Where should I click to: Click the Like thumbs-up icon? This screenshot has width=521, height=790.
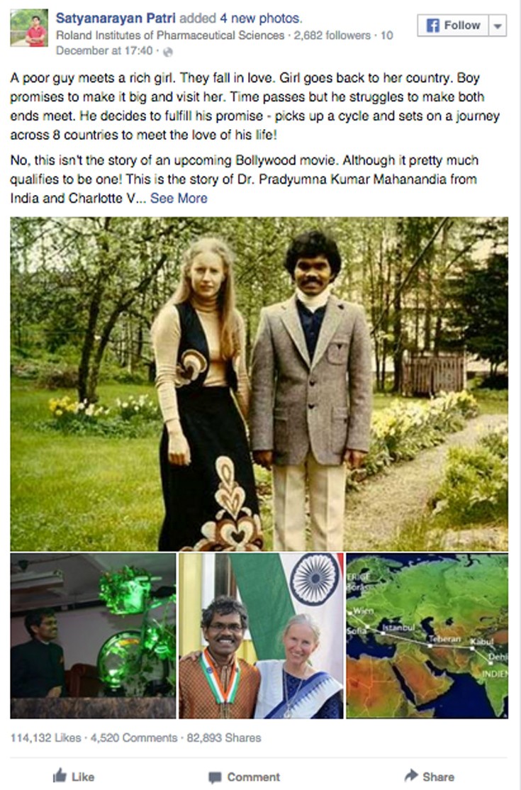coord(60,775)
